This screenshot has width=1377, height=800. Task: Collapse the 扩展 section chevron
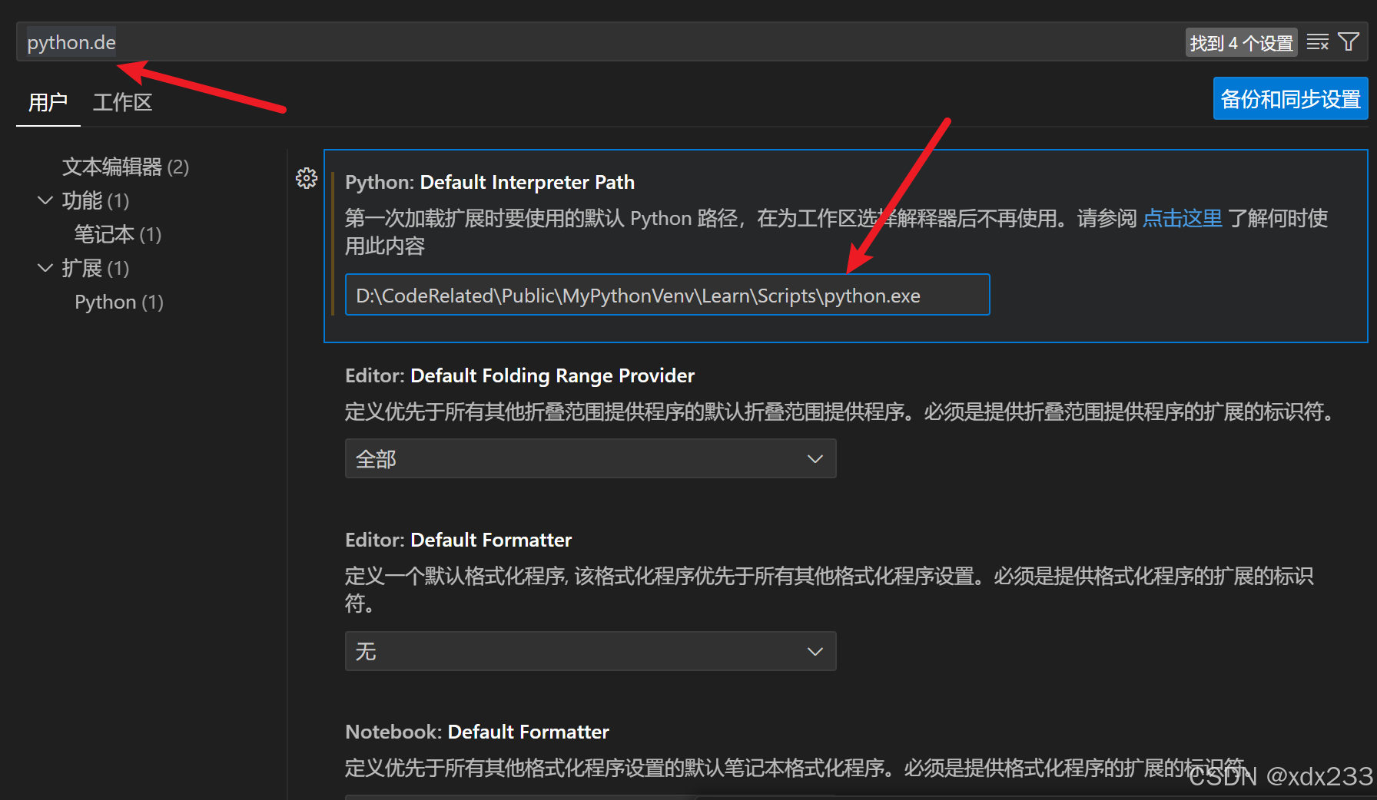45,268
